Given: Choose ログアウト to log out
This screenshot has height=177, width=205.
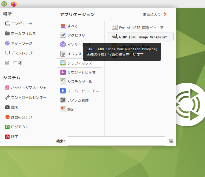Looking at the screenshot, I should [x=17, y=127].
